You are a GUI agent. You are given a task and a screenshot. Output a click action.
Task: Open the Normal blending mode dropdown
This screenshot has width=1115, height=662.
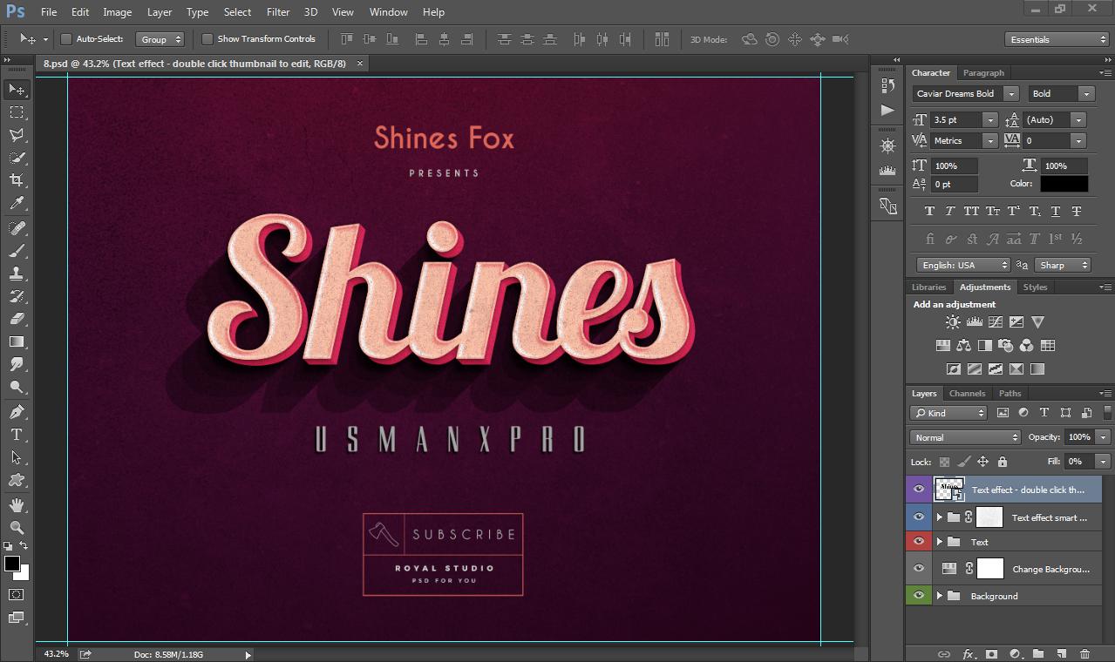click(x=963, y=436)
